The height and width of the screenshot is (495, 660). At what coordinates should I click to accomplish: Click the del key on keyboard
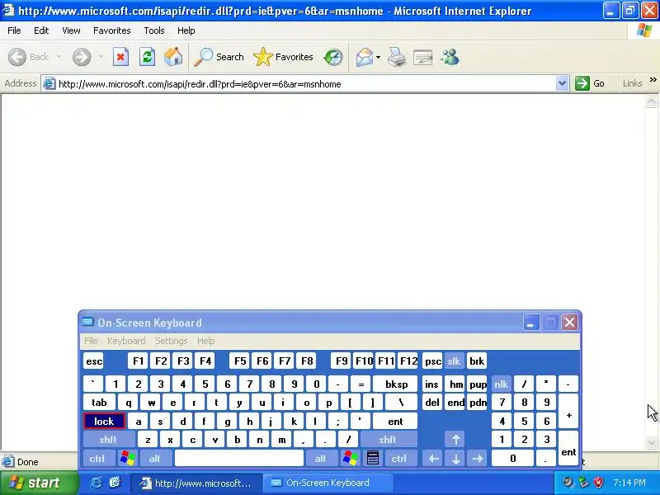[432, 403]
